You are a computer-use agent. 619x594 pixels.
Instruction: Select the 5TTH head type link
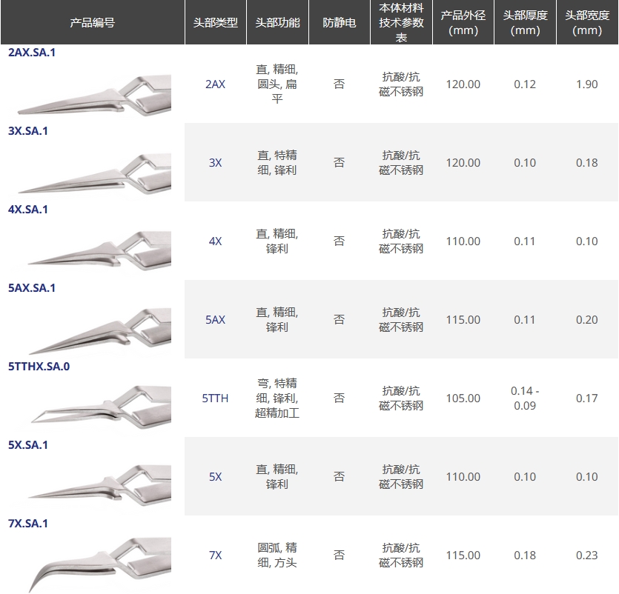coord(215,398)
